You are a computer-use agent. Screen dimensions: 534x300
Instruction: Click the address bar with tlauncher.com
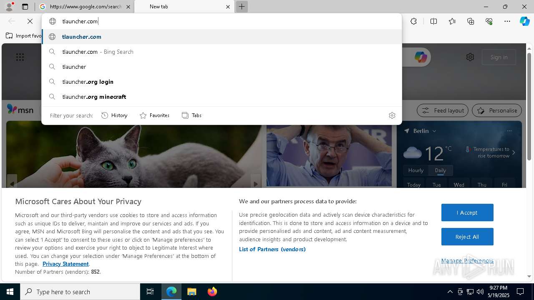click(x=222, y=21)
